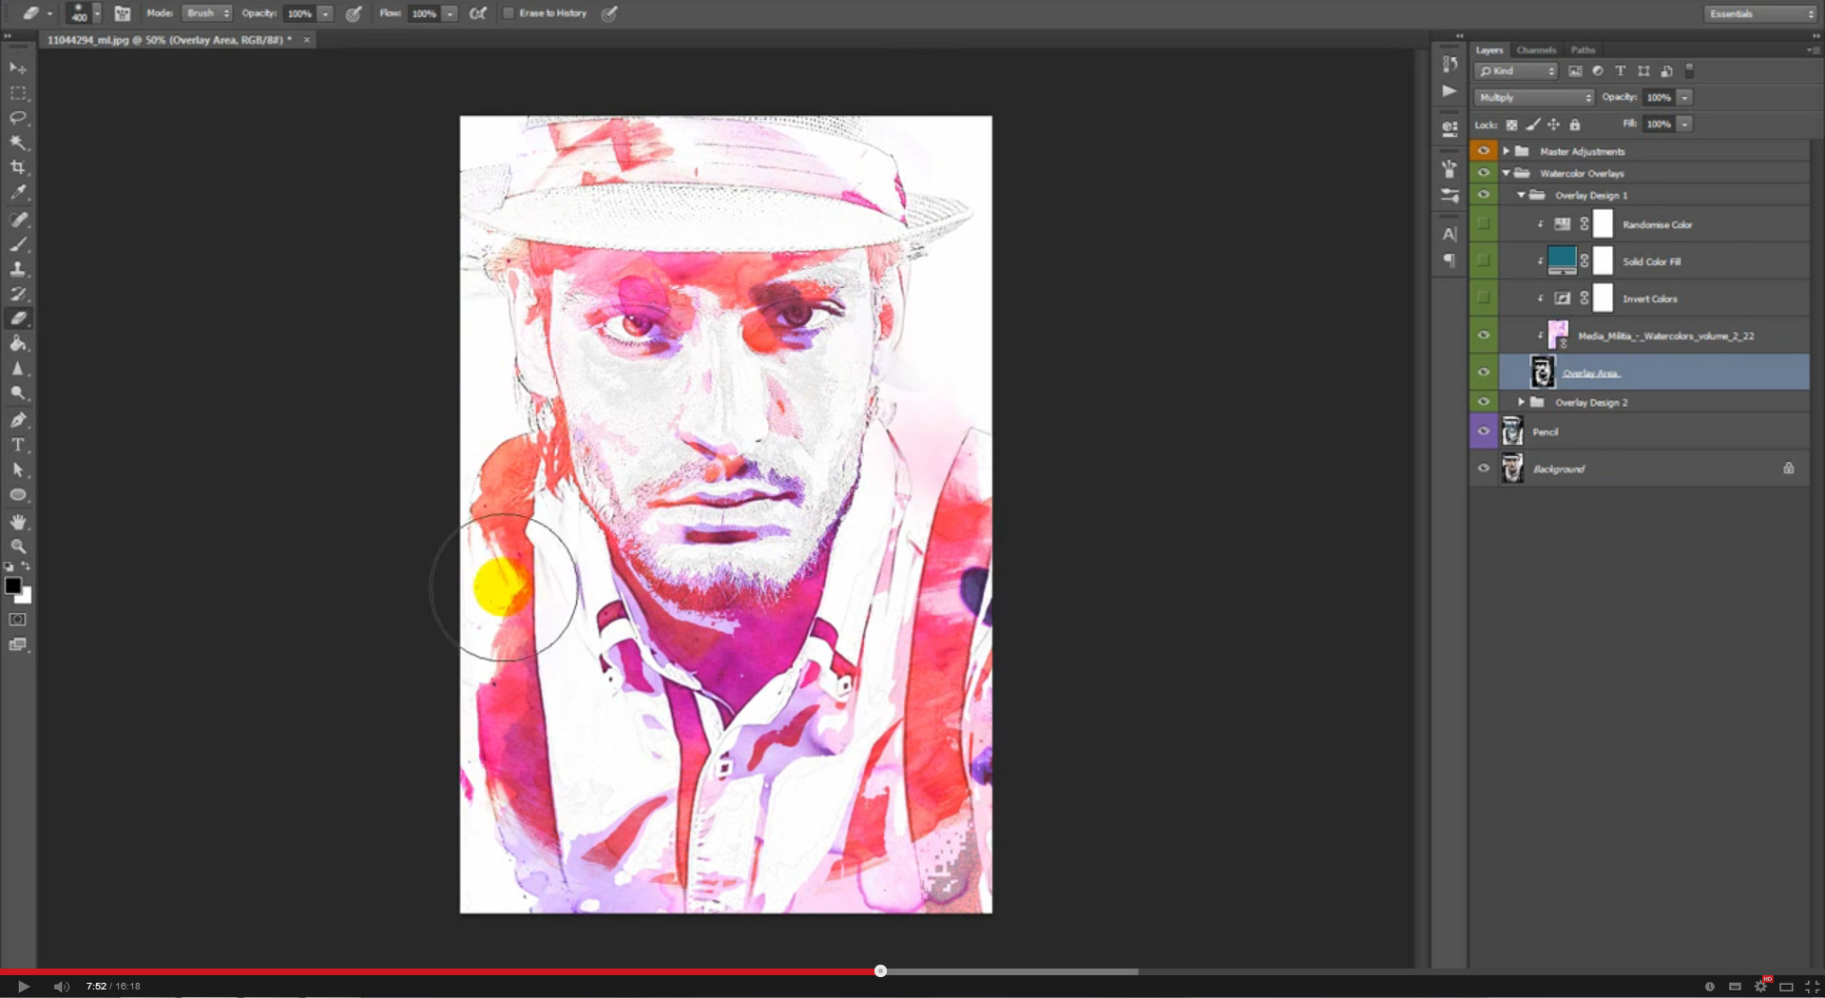
Task: Select the Paint Bucket tool
Action: click(17, 344)
